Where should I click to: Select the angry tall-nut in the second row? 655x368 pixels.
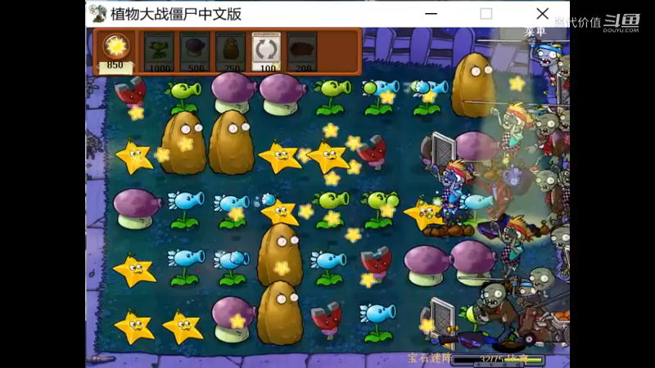(x=232, y=142)
